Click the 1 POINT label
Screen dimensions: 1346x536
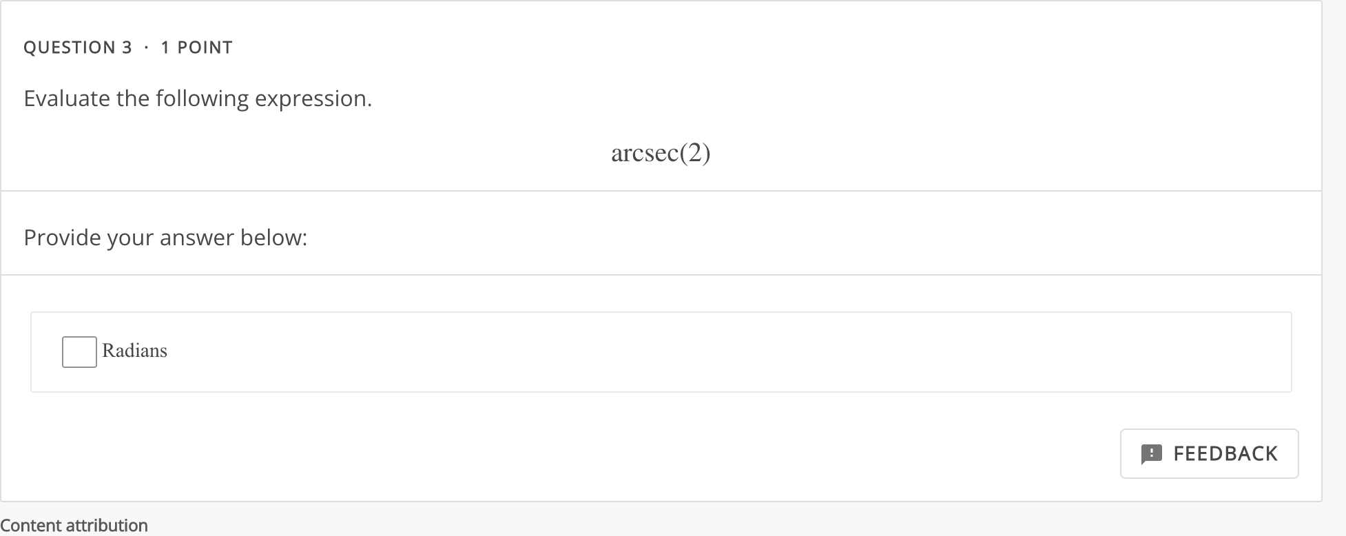[196, 47]
